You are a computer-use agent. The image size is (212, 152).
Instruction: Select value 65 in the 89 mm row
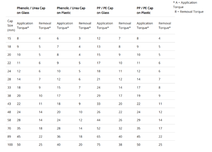coord(99,136)
